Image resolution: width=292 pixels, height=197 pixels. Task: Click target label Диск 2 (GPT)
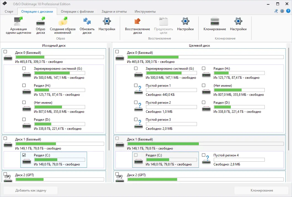[136, 175]
